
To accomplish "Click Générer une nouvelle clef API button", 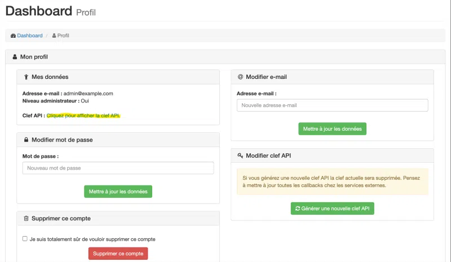I will (332, 208).
